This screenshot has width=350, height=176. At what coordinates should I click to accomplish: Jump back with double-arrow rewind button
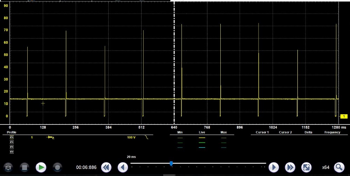[106, 167]
